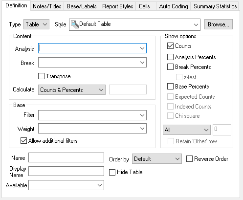Screen dimensions: 243x200
Task: Click the Display Name input field
Action: (66, 171)
